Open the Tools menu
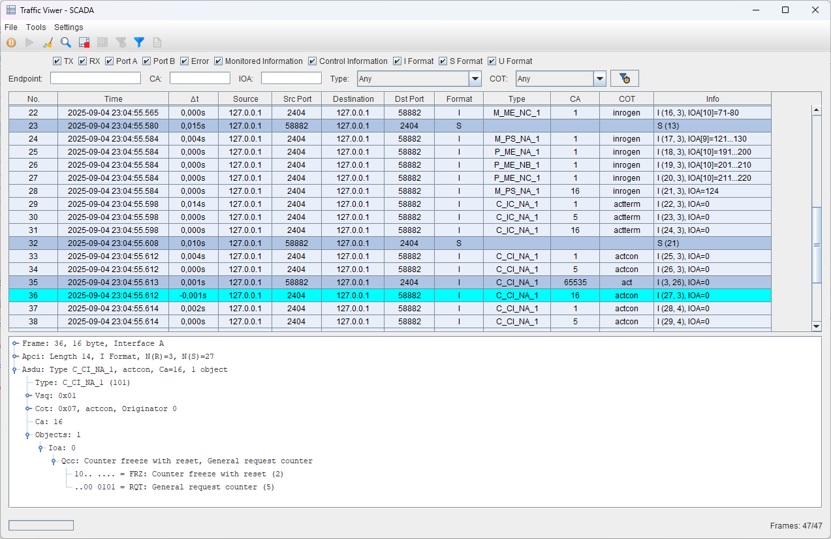 [x=36, y=27]
